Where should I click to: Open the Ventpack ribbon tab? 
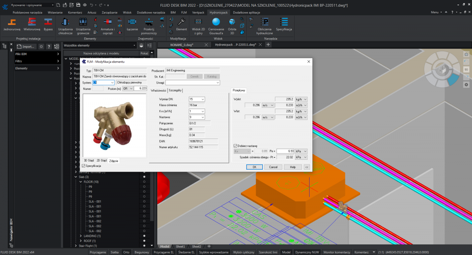(x=198, y=13)
